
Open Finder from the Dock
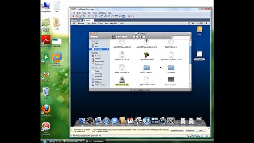pos(82,121)
